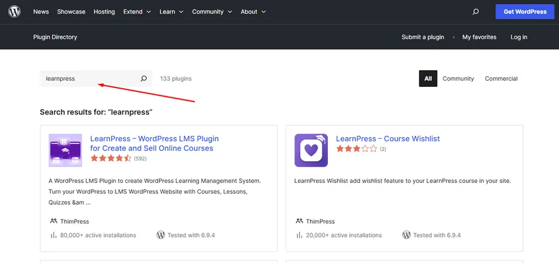559x263 pixels.
Task: Open the header search magnifier icon
Action: (475, 12)
